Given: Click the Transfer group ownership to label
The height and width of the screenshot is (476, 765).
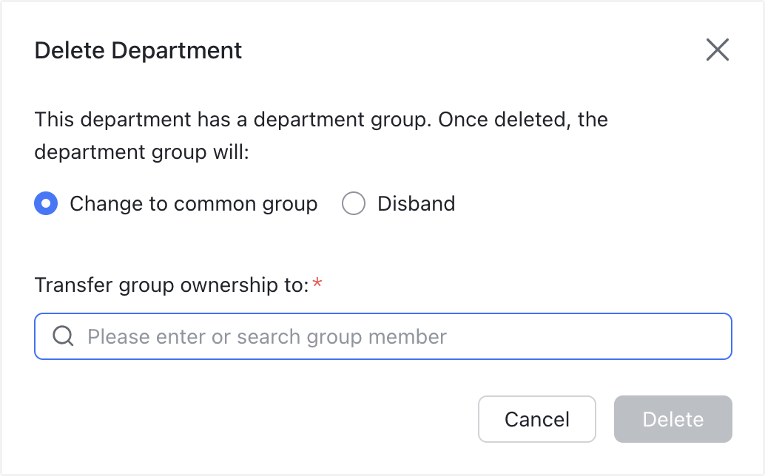Looking at the screenshot, I should coord(171,285).
